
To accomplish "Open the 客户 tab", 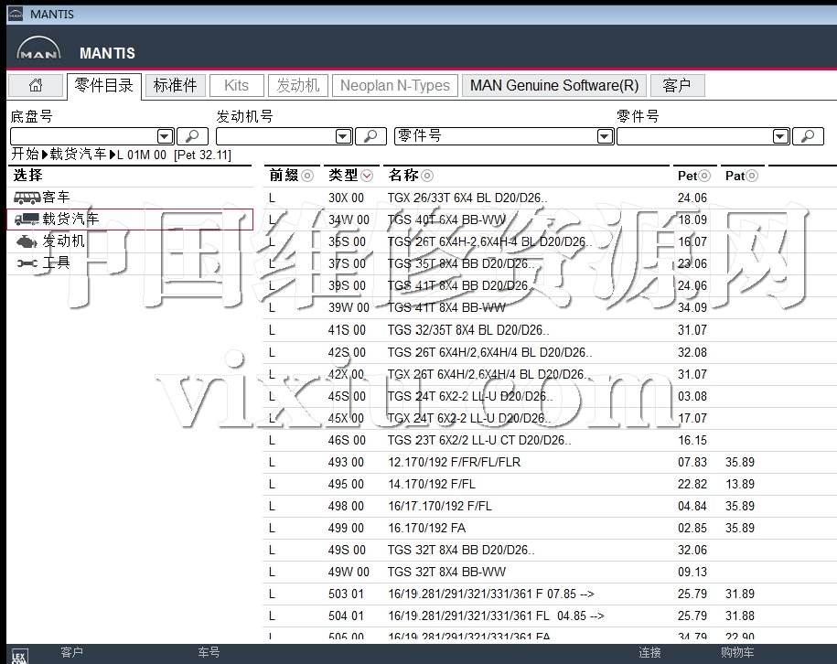I will pos(677,86).
